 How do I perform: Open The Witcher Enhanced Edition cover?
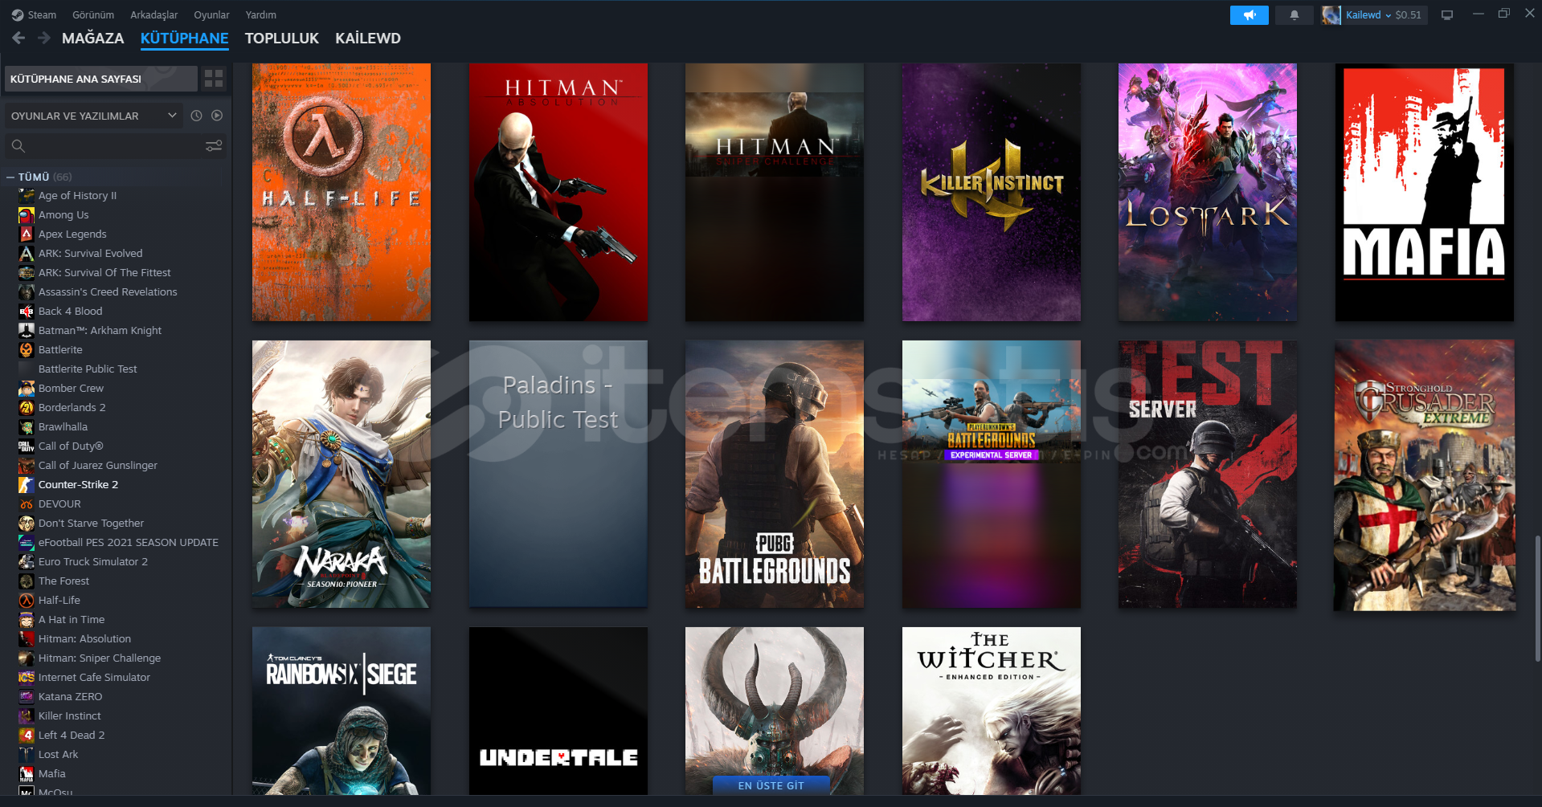click(992, 711)
